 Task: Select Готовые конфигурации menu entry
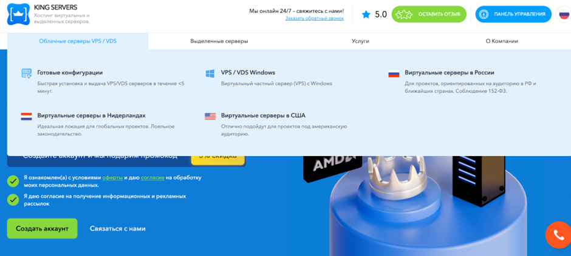(x=70, y=73)
